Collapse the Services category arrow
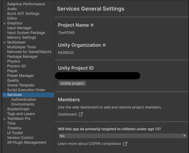The width and height of the screenshot is (189, 153). pyautogui.click(x=5, y=95)
